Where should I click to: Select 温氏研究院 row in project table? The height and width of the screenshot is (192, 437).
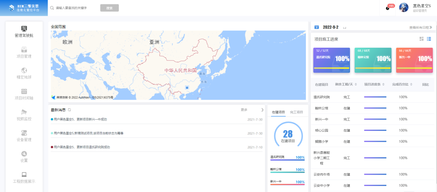coord(372,97)
